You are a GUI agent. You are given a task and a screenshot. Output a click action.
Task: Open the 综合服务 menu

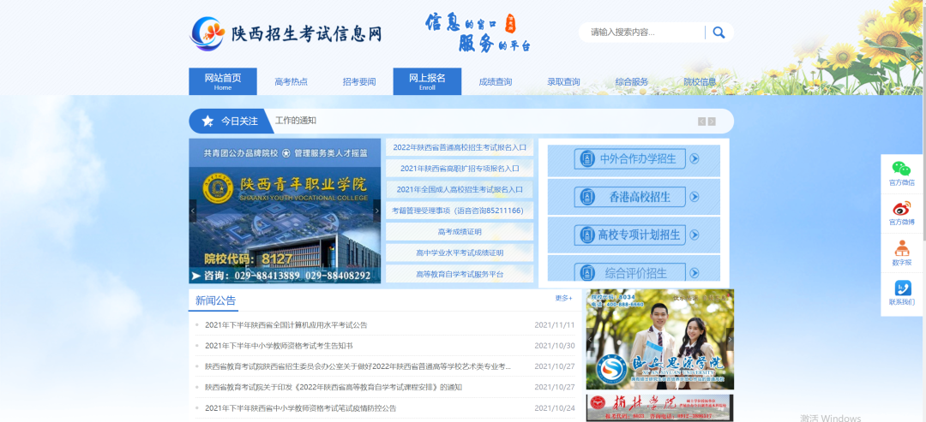click(x=632, y=82)
